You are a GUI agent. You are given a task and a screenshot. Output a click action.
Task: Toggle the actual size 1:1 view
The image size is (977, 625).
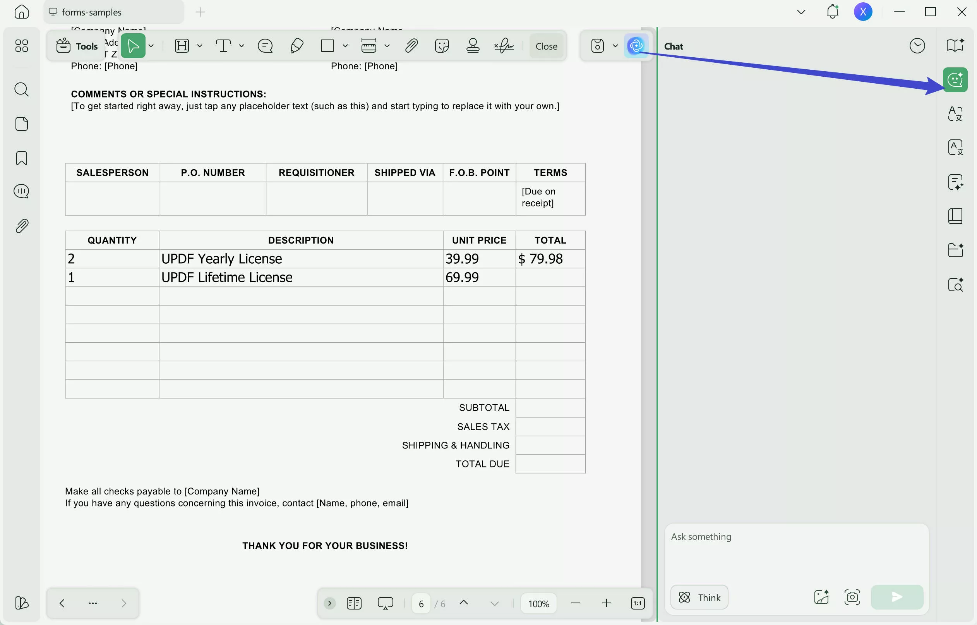(x=638, y=603)
